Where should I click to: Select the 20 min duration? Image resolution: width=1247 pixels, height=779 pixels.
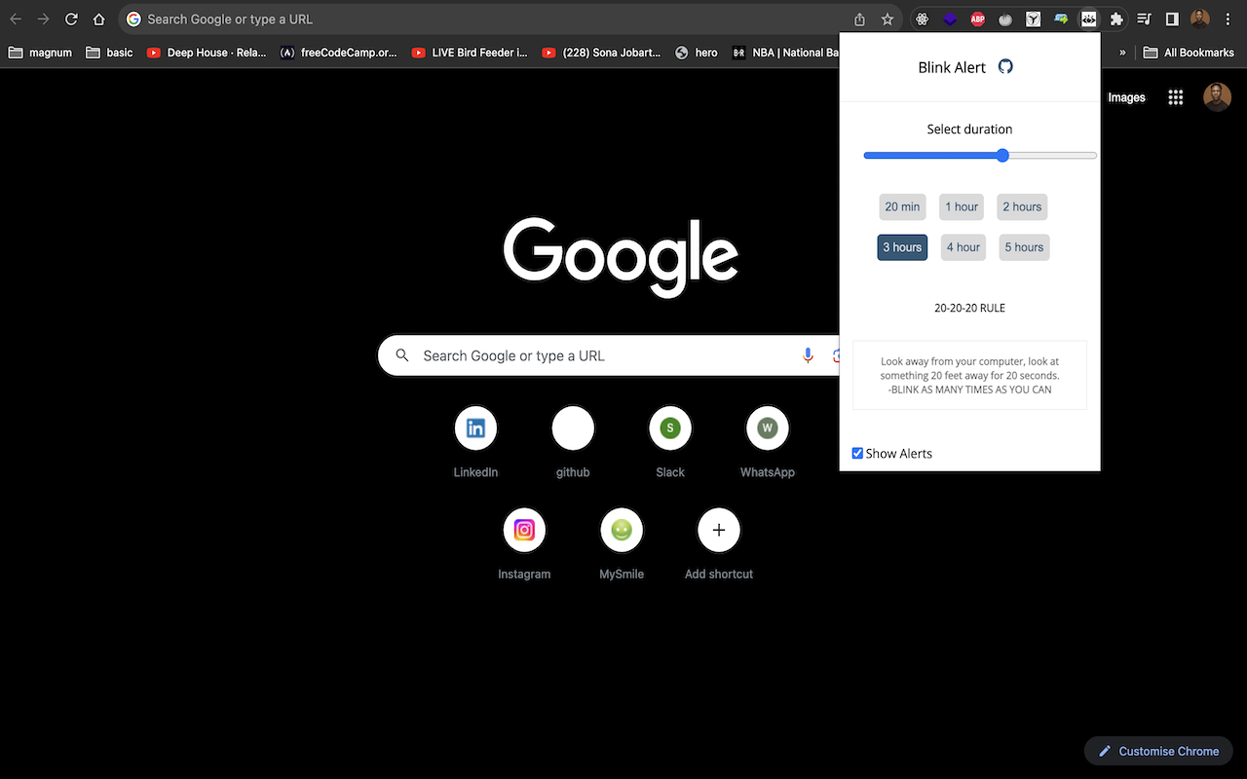click(902, 206)
